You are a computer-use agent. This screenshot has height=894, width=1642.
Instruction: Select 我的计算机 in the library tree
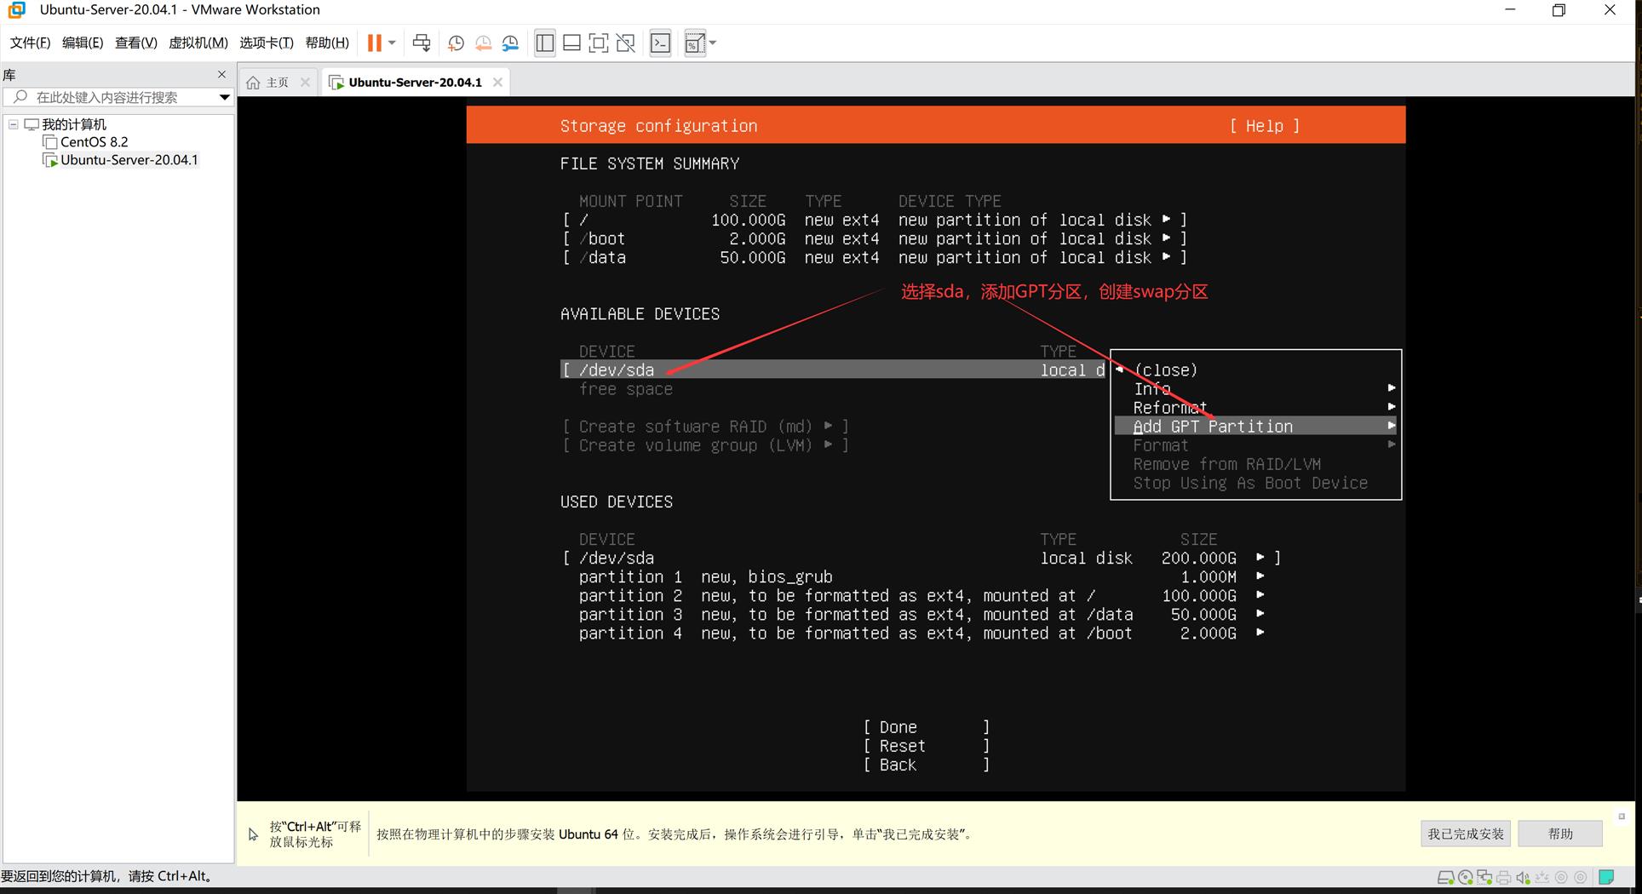pos(74,124)
